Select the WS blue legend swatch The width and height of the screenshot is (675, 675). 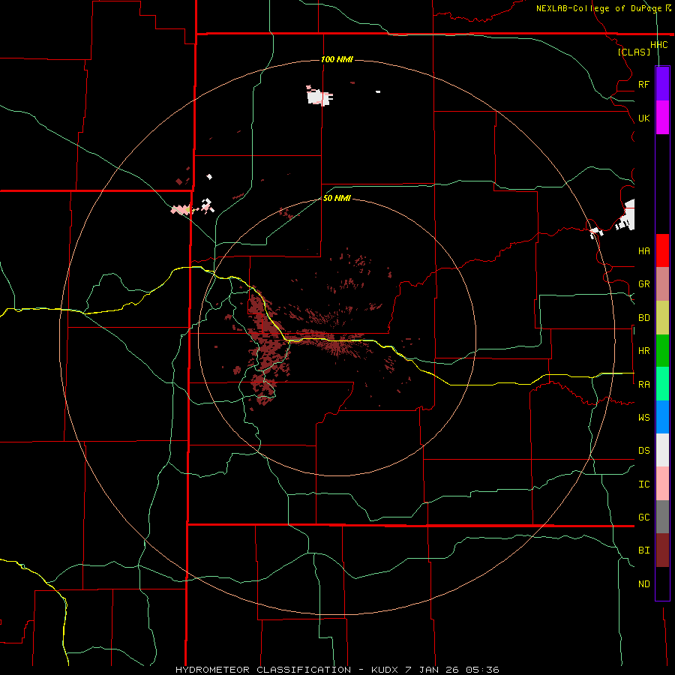tap(662, 417)
